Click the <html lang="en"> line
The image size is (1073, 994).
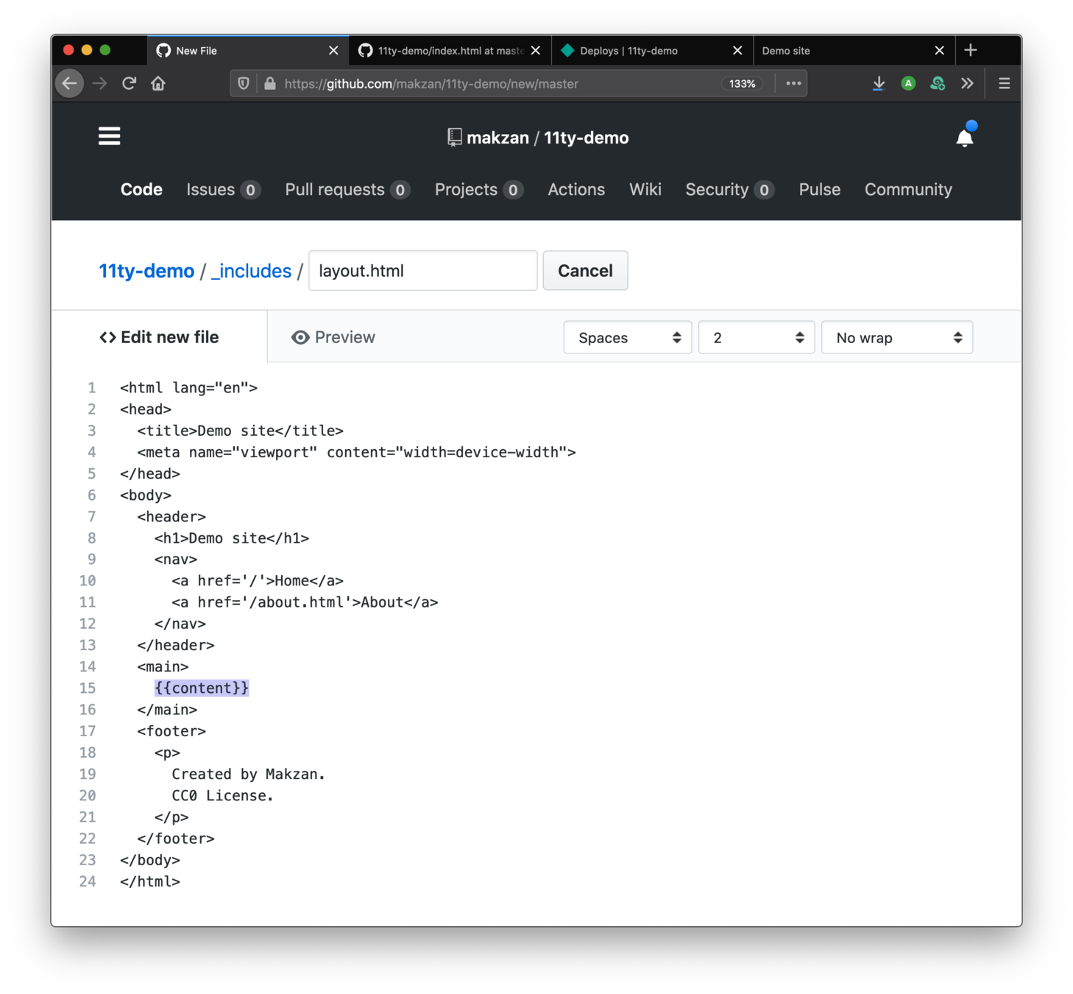pos(188,388)
